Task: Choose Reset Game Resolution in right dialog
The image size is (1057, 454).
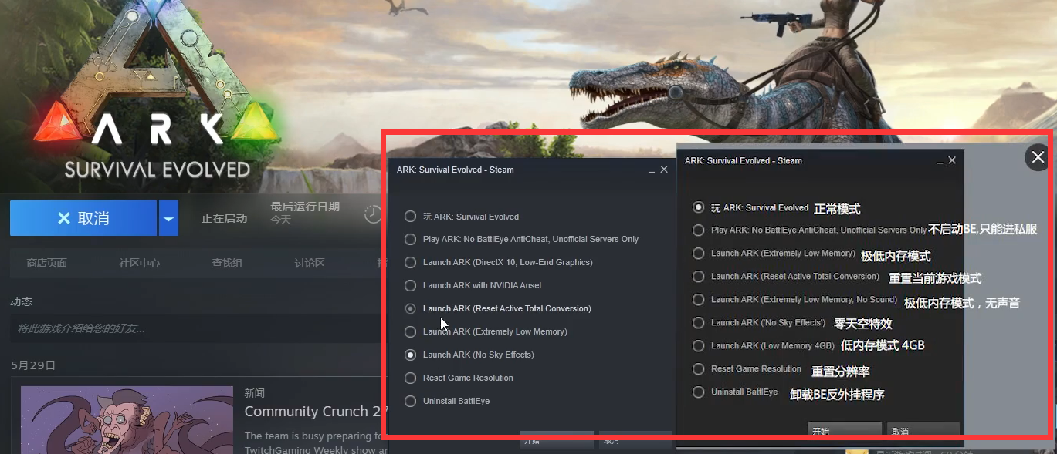Action: click(698, 369)
